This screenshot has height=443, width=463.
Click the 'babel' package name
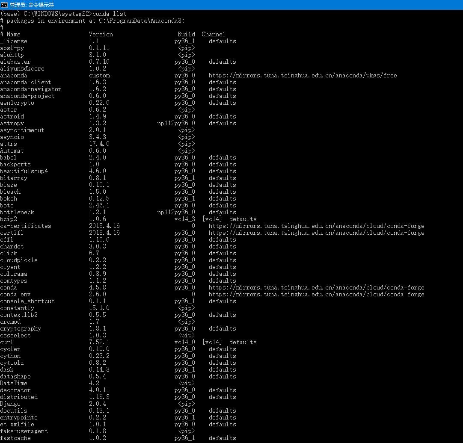(x=8, y=158)
